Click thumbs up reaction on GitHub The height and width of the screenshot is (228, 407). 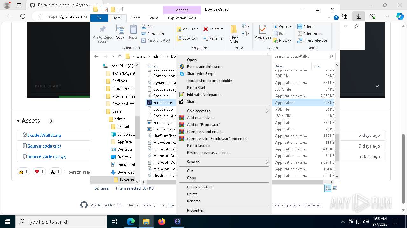tap(24, 172)
